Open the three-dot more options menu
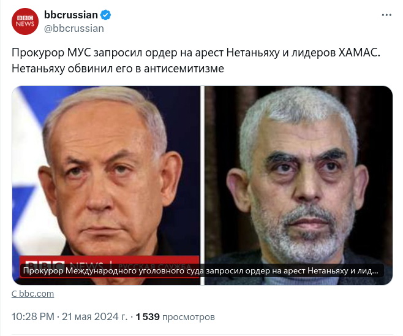Image resolution: width=403 pixels, height=336 pixels. pos(386,15)
